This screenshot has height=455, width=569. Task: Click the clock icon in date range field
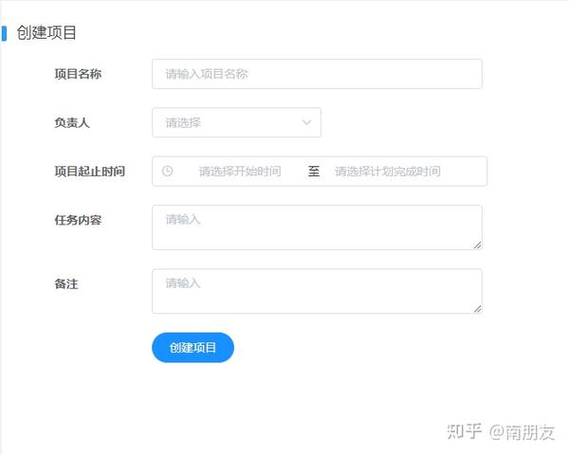click(167, 171)
